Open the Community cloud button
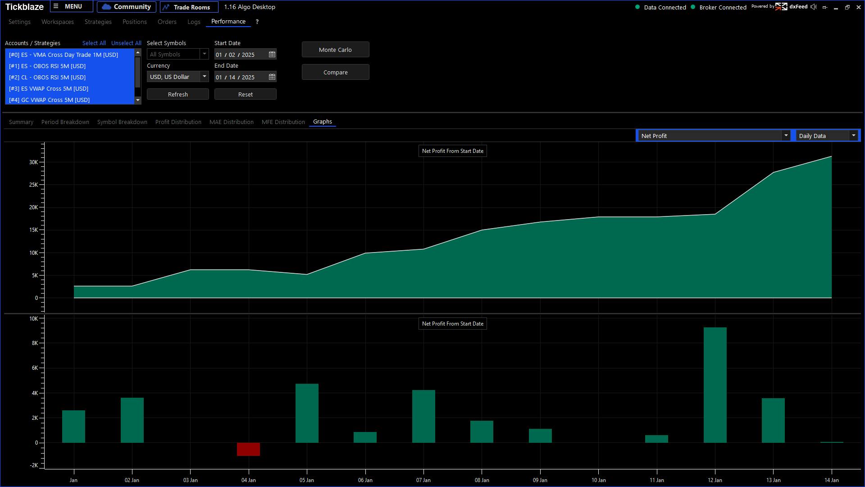Screen dimensions: 865x487 127,7
